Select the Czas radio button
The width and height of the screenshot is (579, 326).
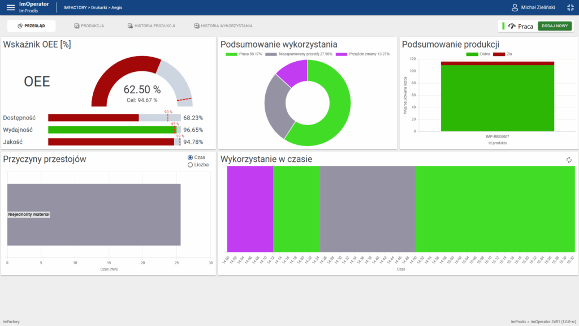pos(190,157)
